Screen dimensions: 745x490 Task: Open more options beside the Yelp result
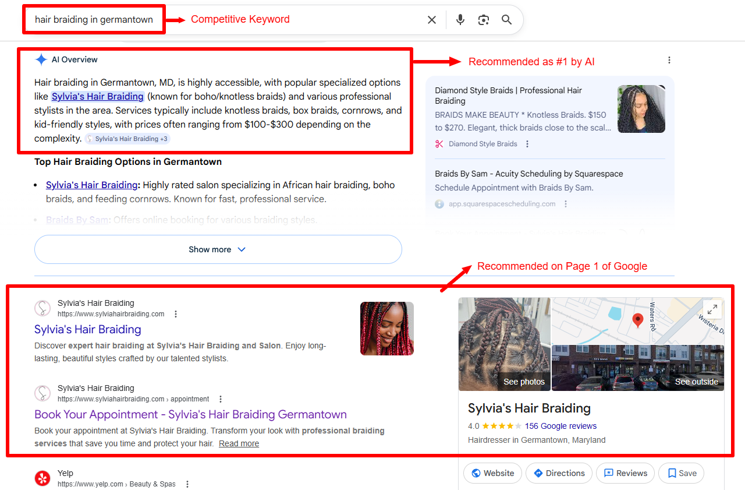(x=187, y=484)
